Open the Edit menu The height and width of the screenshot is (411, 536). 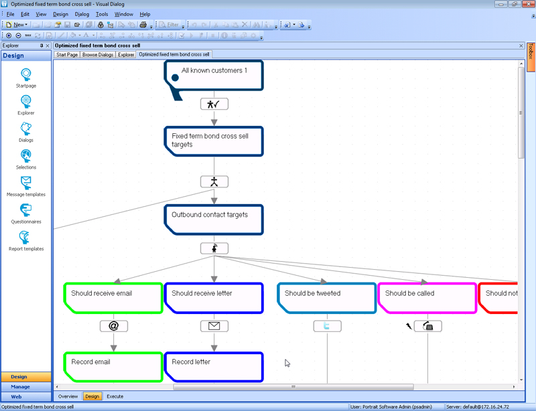[x=25, y=14]
